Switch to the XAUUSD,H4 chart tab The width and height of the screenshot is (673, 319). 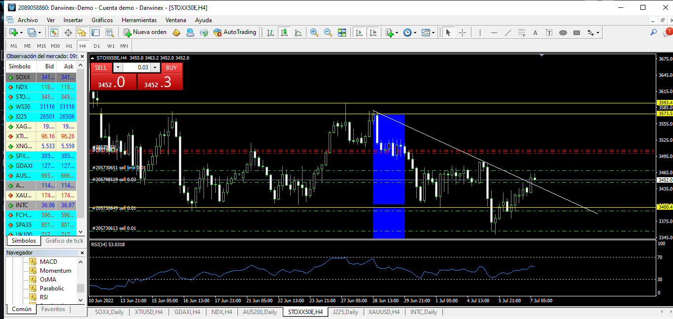384,312
